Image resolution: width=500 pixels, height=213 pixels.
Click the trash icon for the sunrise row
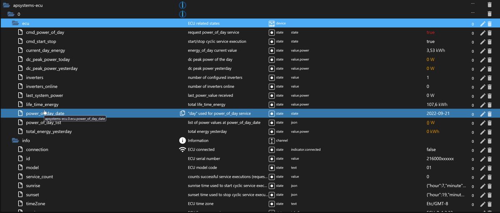(490, 186)
